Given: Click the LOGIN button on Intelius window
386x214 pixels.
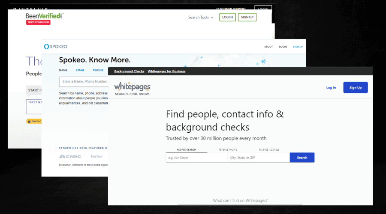Looking at the screenshot, I should coord(263,8).
